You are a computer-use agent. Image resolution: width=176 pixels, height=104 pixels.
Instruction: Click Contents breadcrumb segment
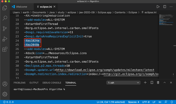tap(120, 12)
